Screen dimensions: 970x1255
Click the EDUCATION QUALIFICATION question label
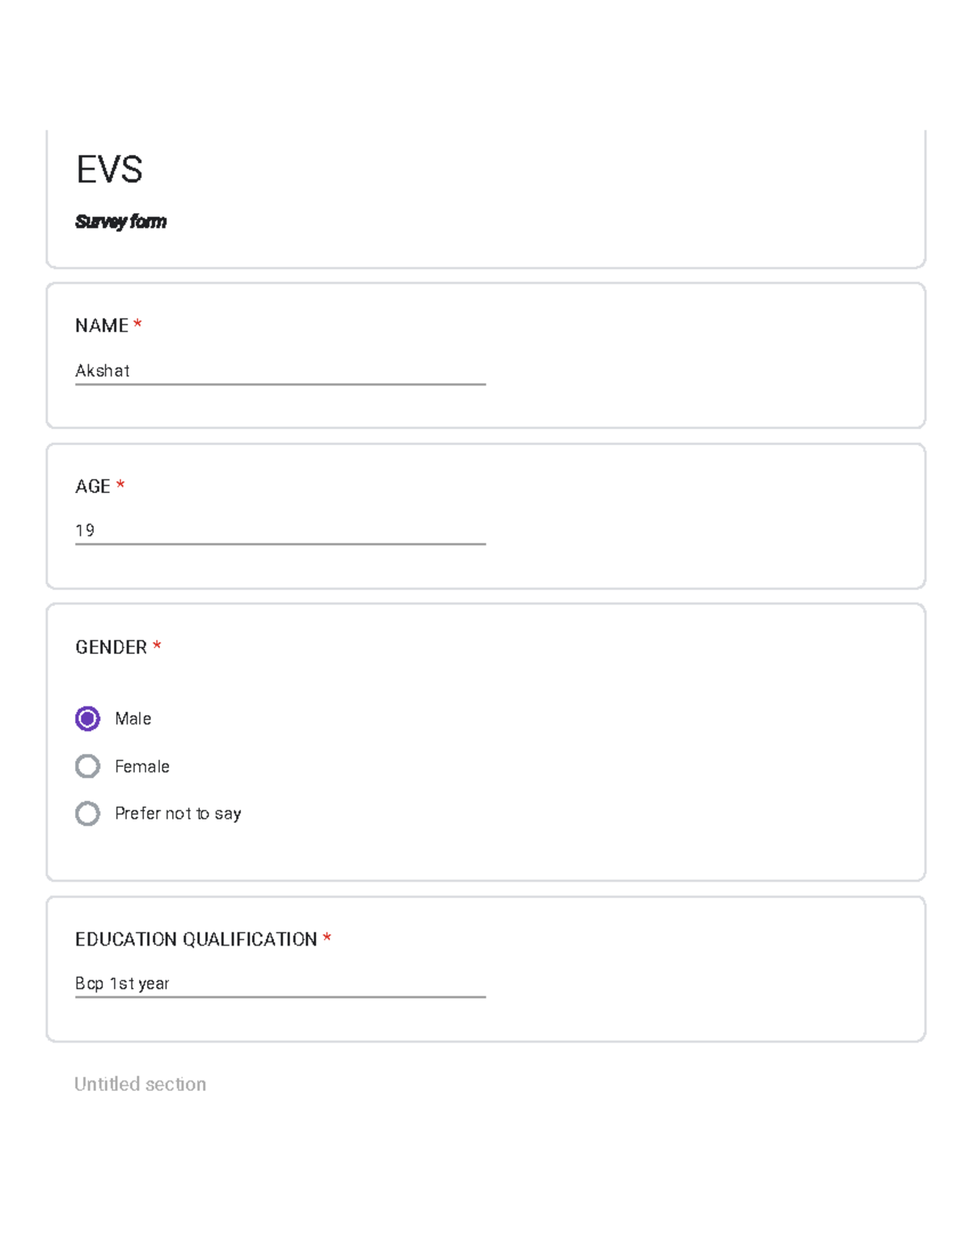[196, 939]
